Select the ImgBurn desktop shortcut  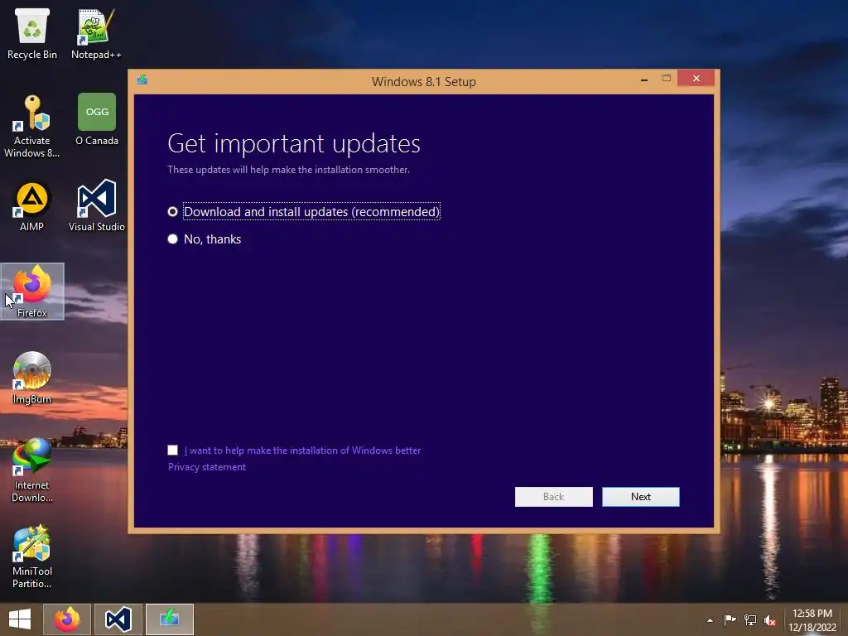coord(32,378)
